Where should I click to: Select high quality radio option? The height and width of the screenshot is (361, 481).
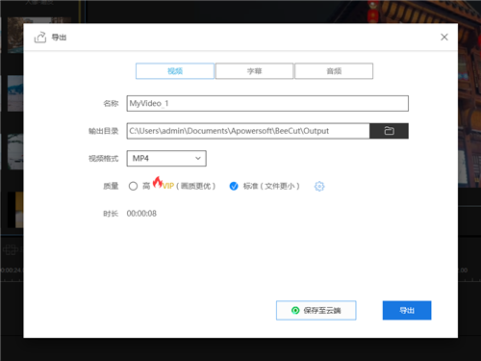(133, 186)
